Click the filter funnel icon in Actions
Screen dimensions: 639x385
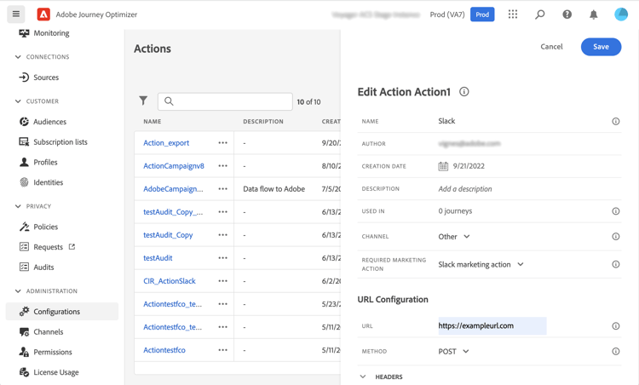tap(143, 101)
